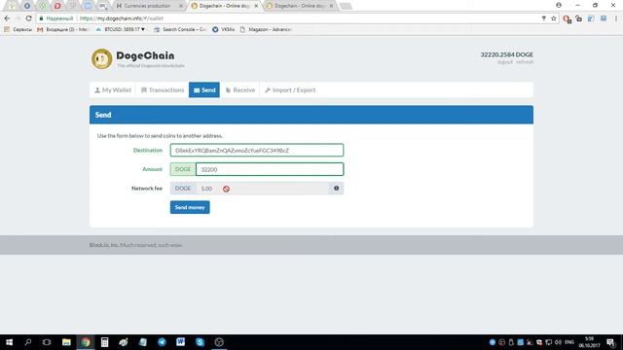Screen dimensions: 623x350
Task: Click the browser back arrow
Action: point(7,18)
